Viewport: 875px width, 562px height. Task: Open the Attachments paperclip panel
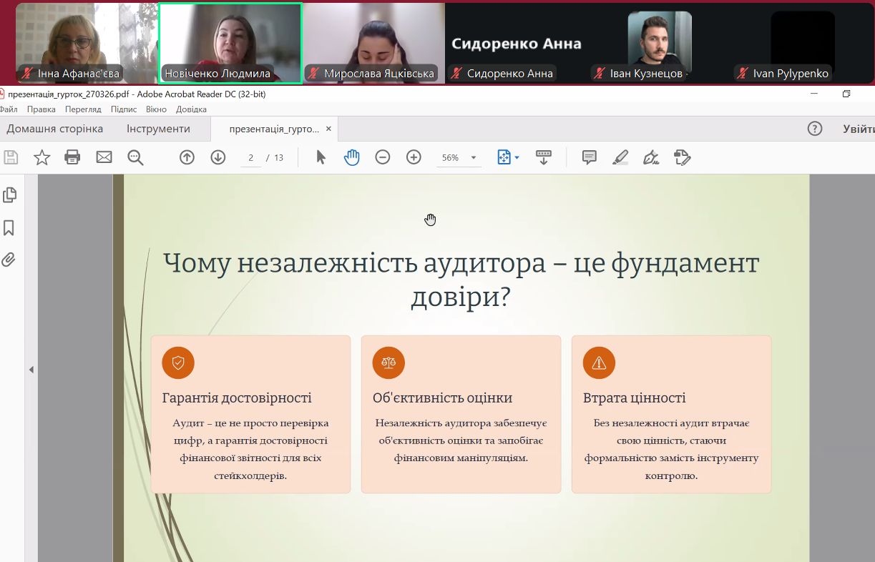click(9, 260)
